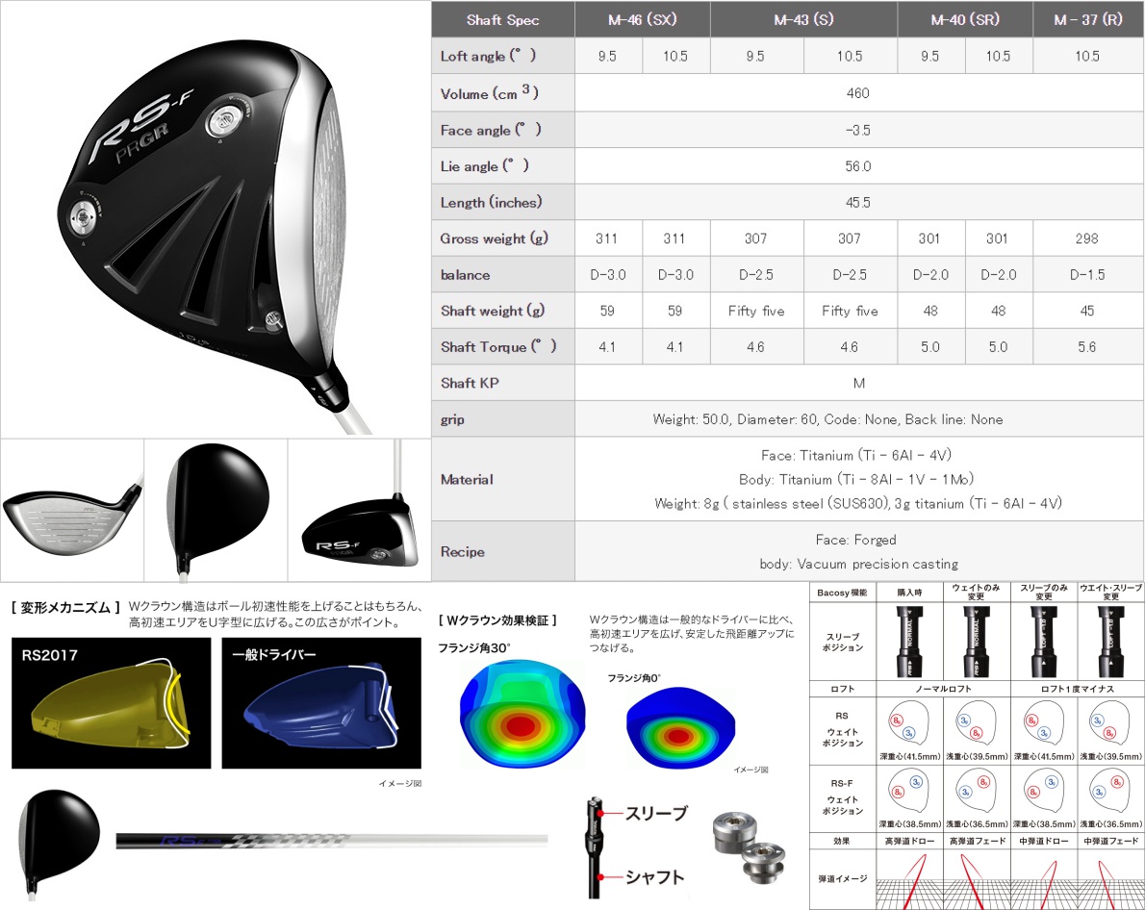
Task: Click the ウェイトのみ変更 column header
Action: click(977, 593)
